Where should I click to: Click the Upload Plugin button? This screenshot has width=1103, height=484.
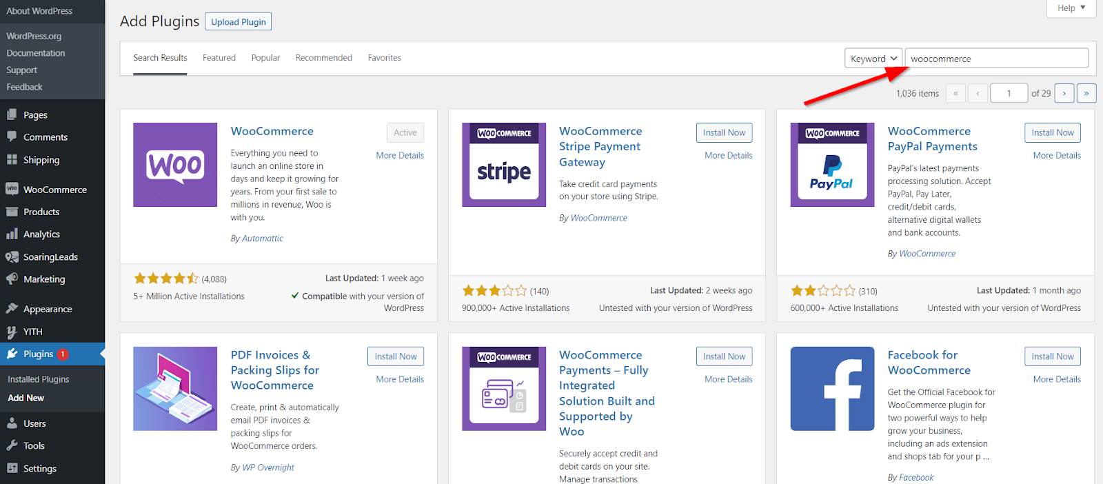(238, 22)
